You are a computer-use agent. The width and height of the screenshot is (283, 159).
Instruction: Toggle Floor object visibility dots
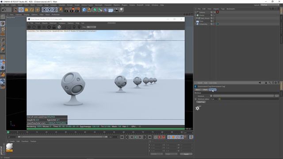[x=214, y=21]
